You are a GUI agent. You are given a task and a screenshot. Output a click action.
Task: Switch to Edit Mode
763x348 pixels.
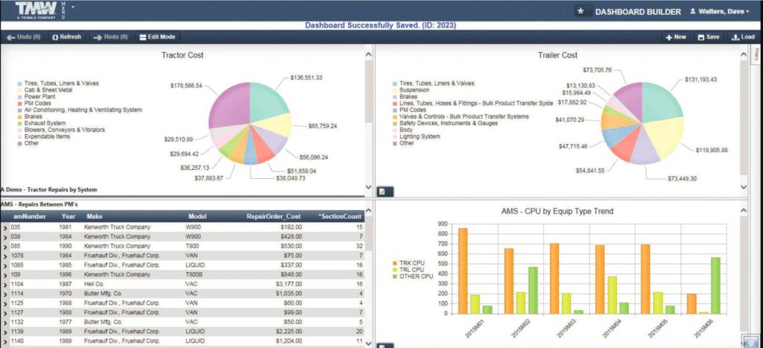coord(156,37)
